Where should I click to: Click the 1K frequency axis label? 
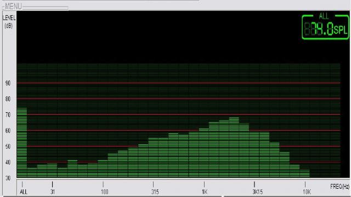pyautogui.click(x=205, y=192)
